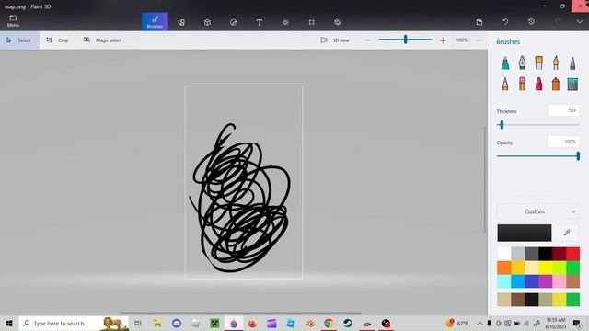589x331 pixels.
Task: Activate the Magic select tool
Action: tap(102, 40)
